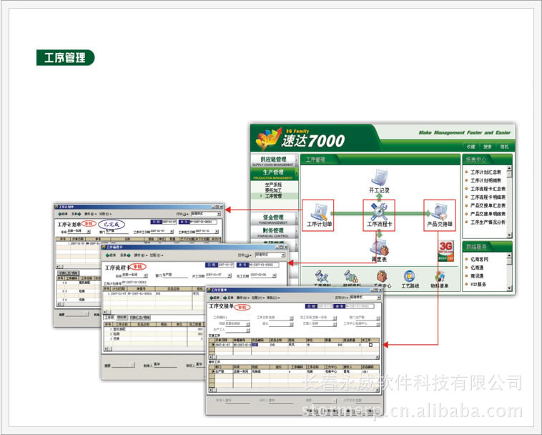Go to previous record in 工序交接单 window
The height and width of the screenshot is (435, 542).
pyautogui.click(x=215, y=298)
